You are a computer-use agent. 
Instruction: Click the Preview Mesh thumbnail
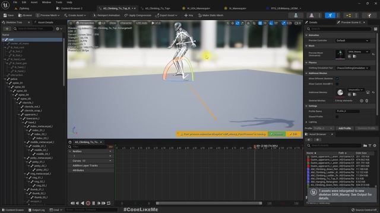[x=340, y=54]
